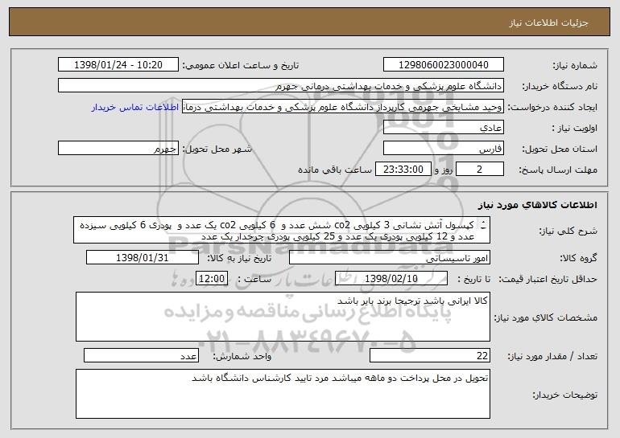Click the label حداقل تاریخ اعتبار قیمت

[548, 279]
